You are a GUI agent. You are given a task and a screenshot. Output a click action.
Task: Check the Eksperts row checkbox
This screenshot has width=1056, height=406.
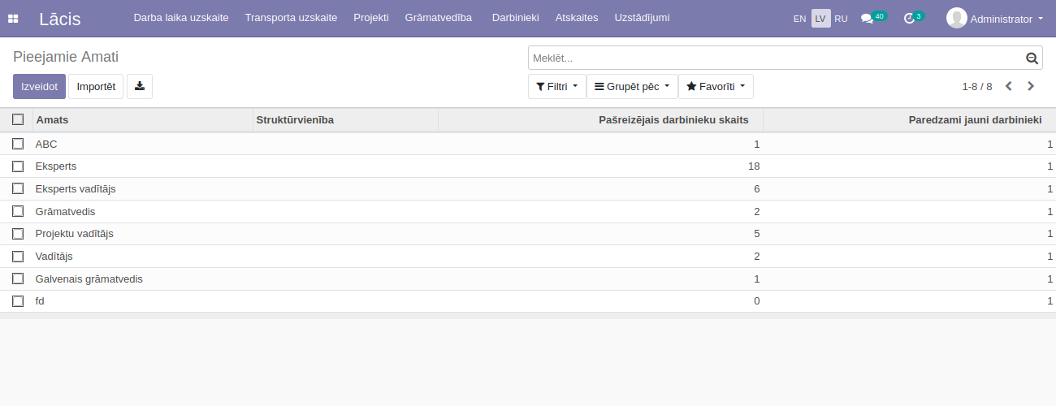(18, 166)
